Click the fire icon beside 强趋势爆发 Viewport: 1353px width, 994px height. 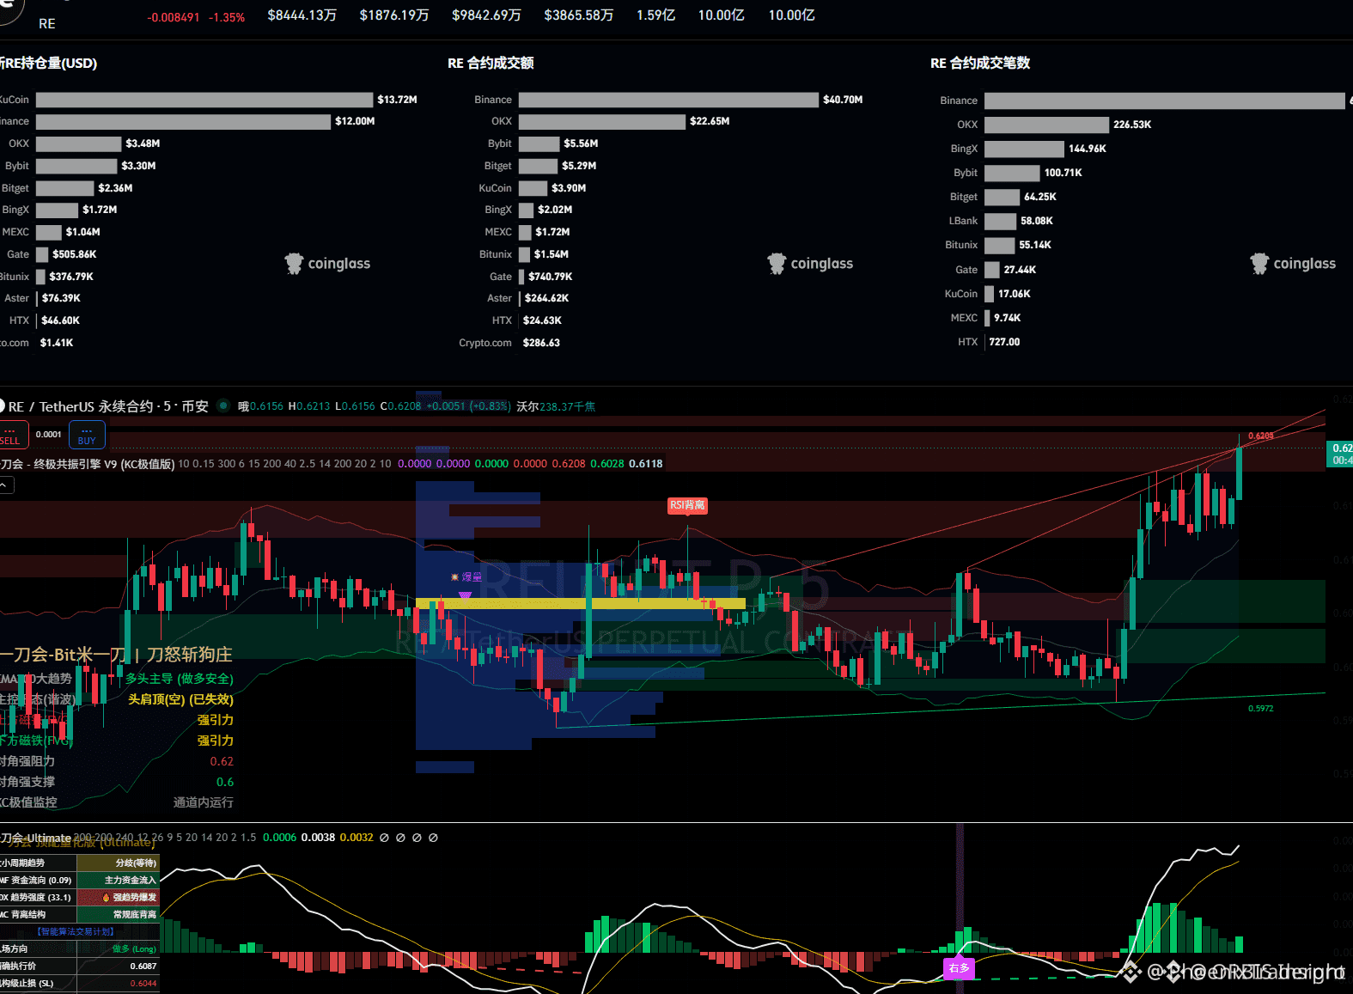(107, 898)
